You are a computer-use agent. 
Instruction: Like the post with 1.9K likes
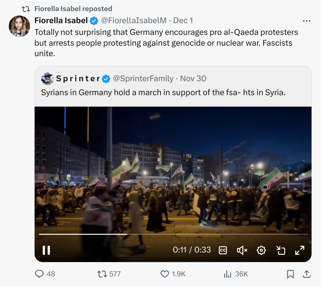pos(164,274)
